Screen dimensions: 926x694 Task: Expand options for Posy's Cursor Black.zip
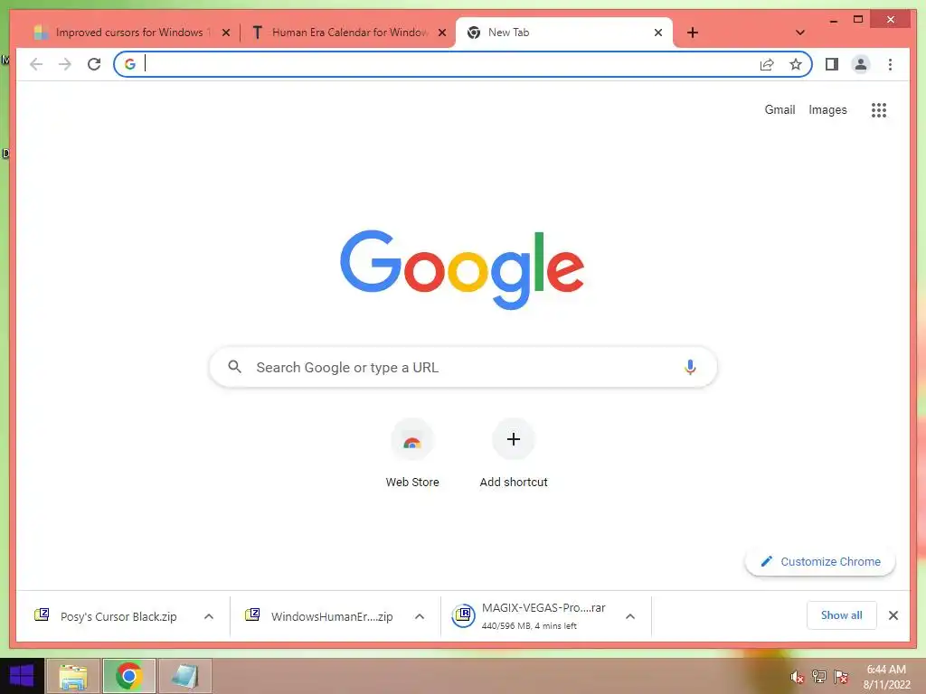209,616
